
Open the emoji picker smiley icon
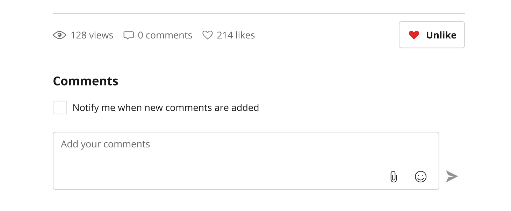pos(420,176)
